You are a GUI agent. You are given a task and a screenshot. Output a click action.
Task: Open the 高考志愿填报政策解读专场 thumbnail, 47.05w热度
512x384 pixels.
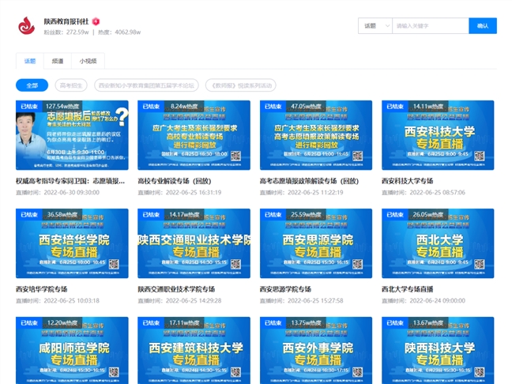[x=316, y=135]
